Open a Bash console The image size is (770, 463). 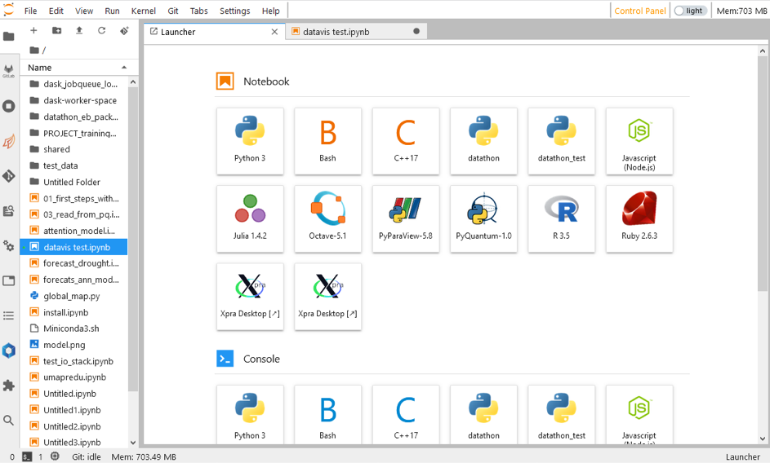click(328, 415)
